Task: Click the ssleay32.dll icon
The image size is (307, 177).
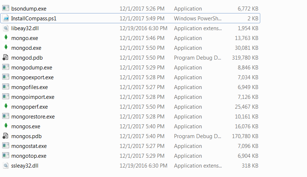Action: 5,165
